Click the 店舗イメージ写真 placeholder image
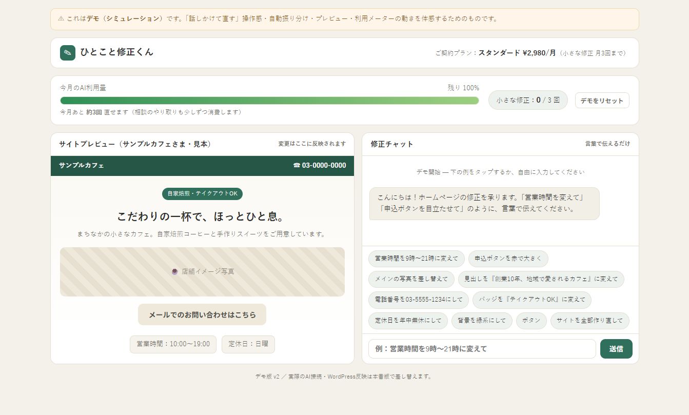This screenshot has width=689, height=415. (x=202, y=272)
